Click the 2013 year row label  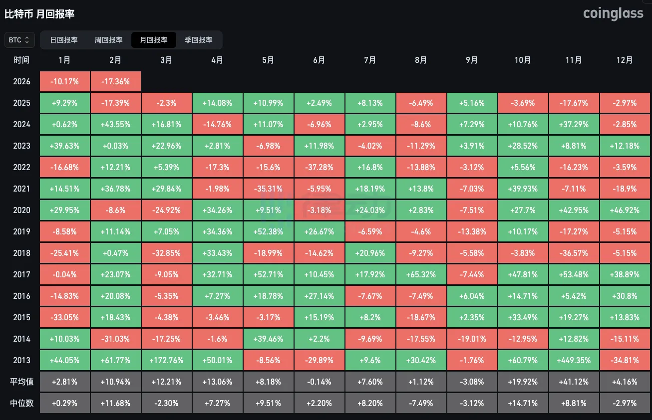click(21, 360)
